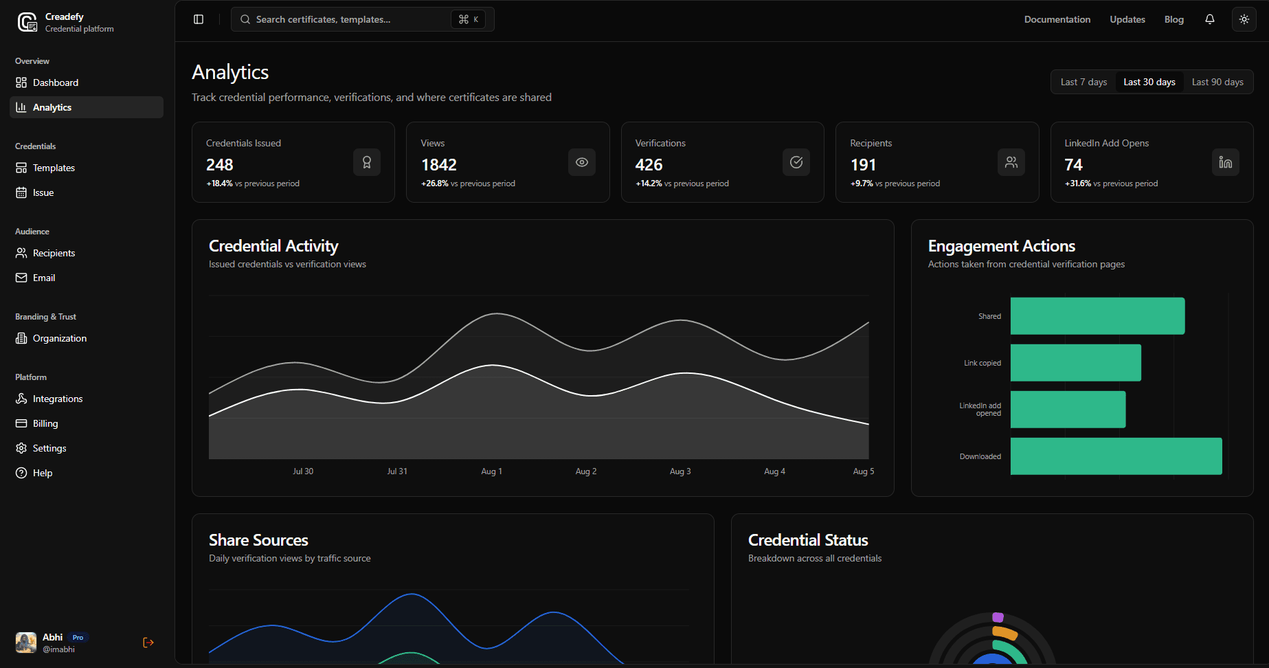Open the Integrations page
This screenshot has width=1269, height=668.
[87, 399]
